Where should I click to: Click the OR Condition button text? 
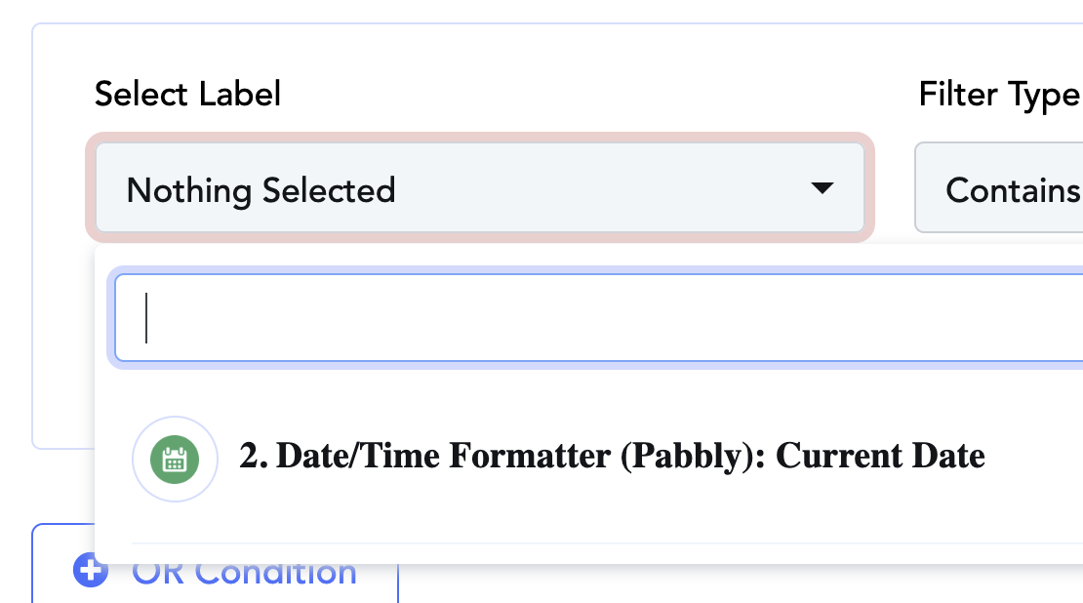click(x=244, y=572)
